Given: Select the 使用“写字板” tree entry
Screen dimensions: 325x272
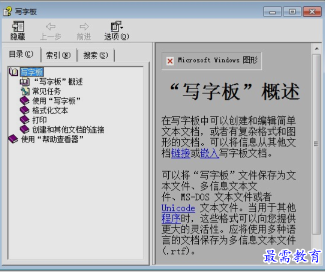Looking at the screenshot, I should pos(57,101).
